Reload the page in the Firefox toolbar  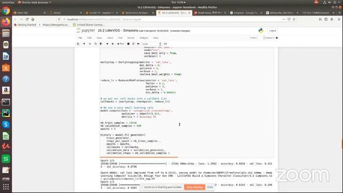[x=27, y=19]
